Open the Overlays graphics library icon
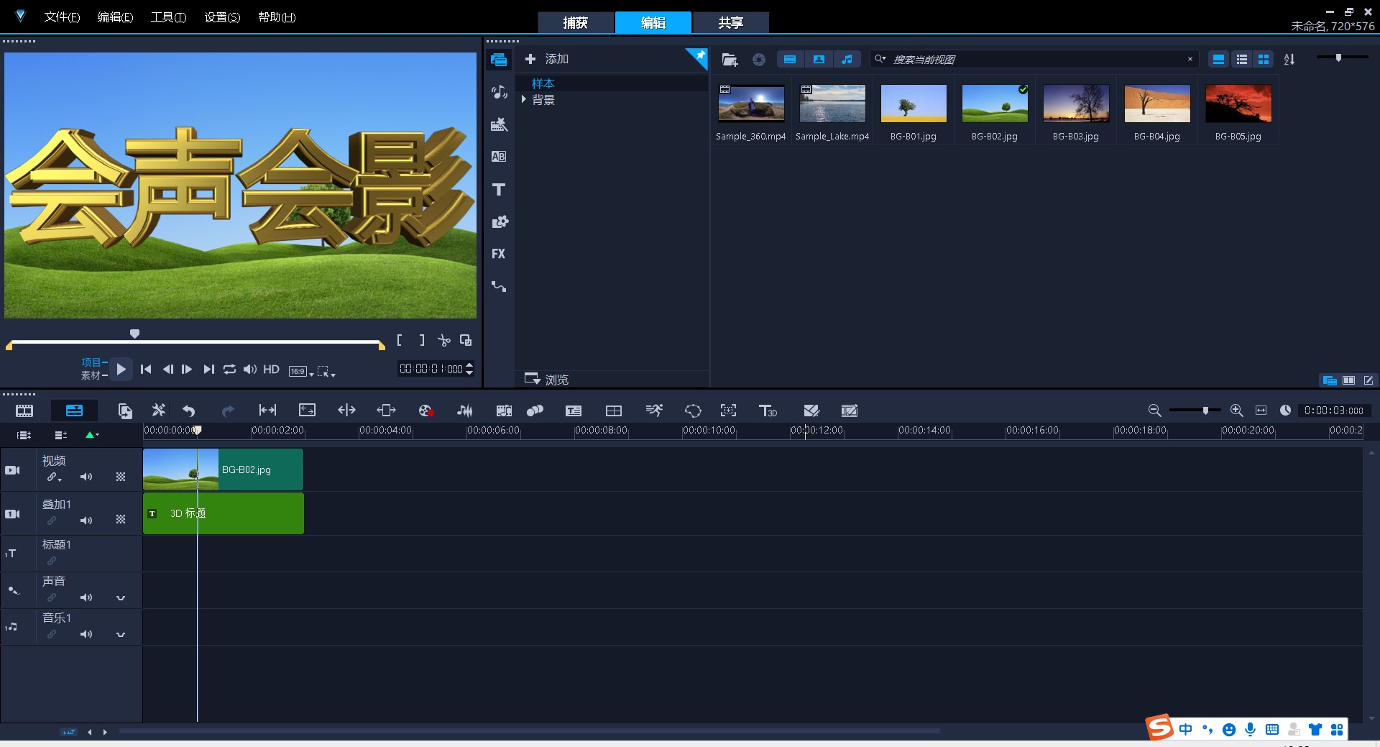The height and width of the screenshot is (747, 1380). tap(499, 221)
